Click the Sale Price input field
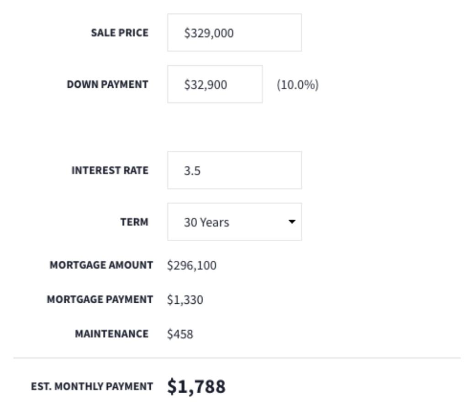This screenshot has height=411, width=474. pos(234,33)
